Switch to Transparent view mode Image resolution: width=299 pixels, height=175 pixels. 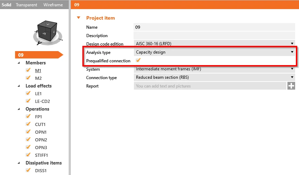tap(27, 5)
